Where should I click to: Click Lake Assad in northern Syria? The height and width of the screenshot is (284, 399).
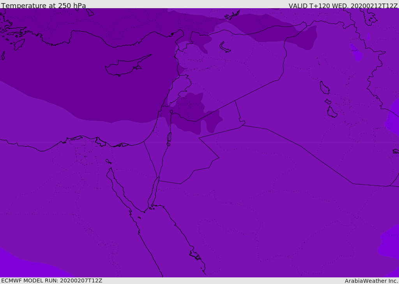click(225, 48)
